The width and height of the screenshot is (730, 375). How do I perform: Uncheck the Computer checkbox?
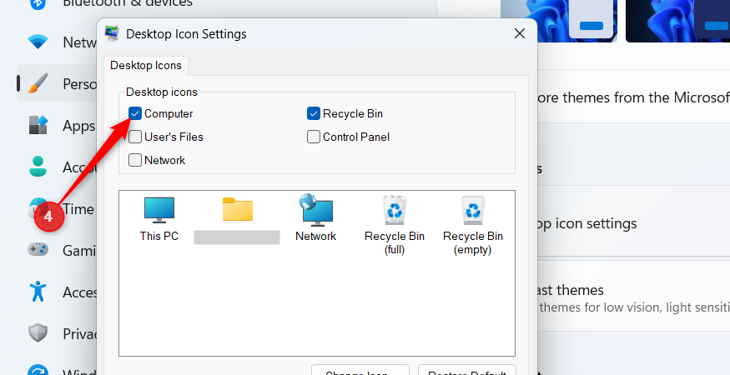[x=135, y=113]
